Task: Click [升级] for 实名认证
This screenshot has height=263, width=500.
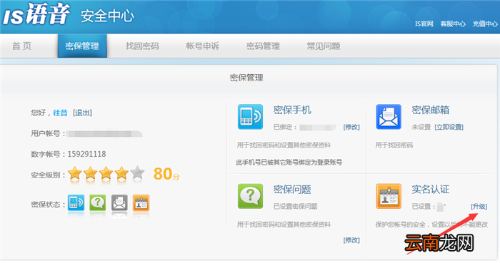Action: (x=479, y=207)
